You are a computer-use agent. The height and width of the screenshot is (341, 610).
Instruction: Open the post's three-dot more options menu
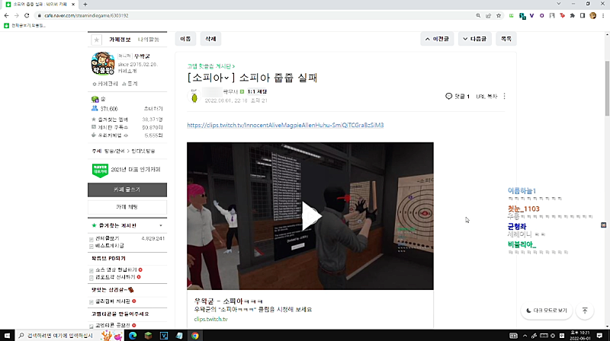point(504,96)
